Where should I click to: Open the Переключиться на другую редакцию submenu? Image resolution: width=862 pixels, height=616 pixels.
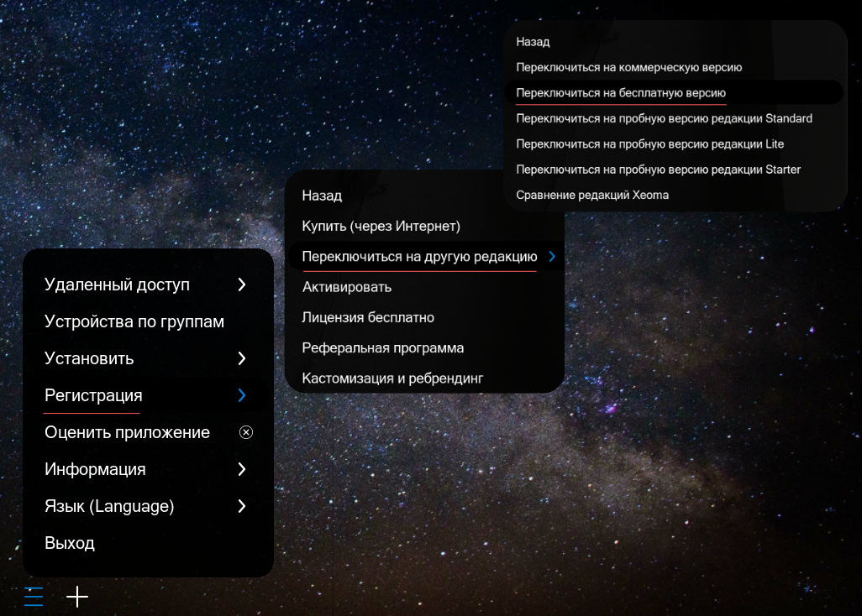tap(419, 256)
